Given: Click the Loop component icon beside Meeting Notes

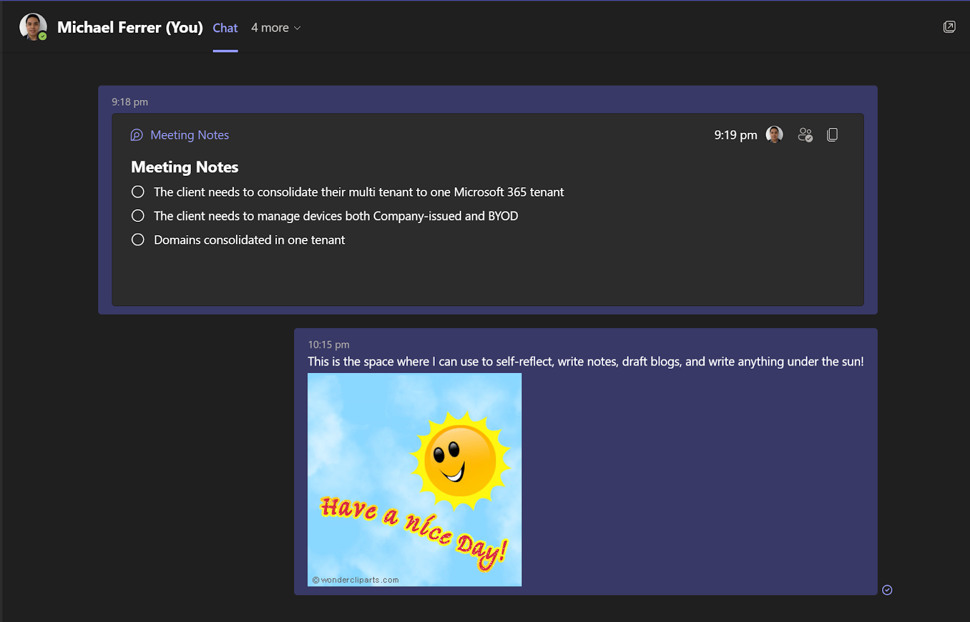Looking at the screenshot, I should (x=136, y=135).
